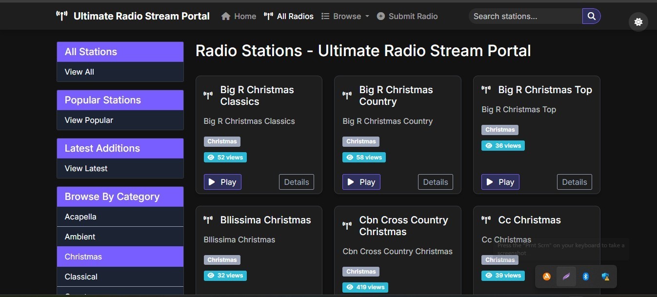Viewport: 657px width, 297px height.
Task: Play Big R Christmas Country station
Action: [x=361, y=182]
